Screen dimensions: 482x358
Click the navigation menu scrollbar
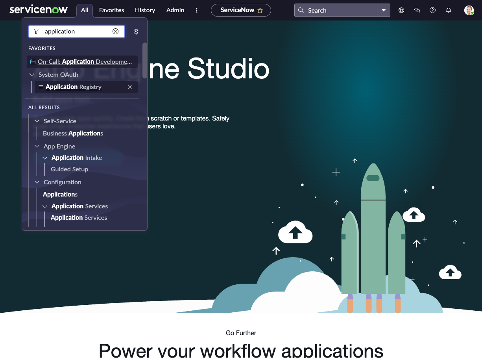(x=145, y=60)
